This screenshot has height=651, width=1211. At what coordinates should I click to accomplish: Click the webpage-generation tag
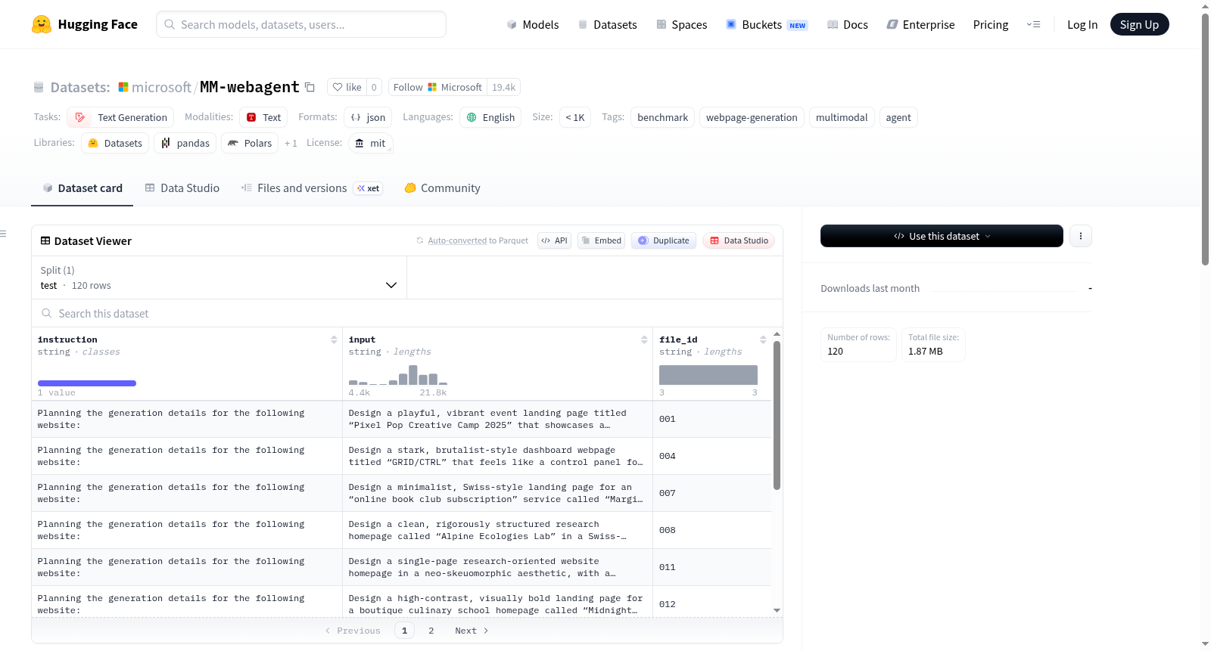[x=752, y=117]
